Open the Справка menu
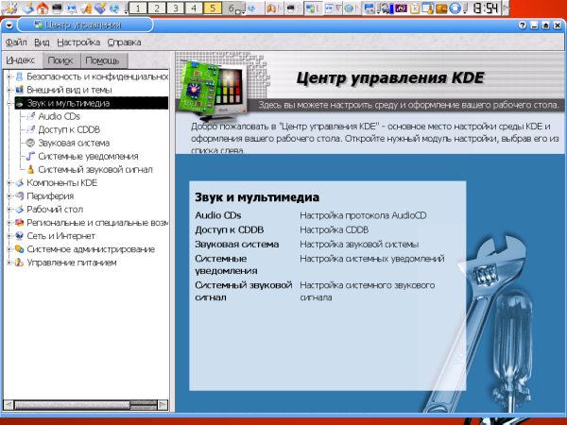The width and height of the screenshot is (567, 425). tap(124, 42)
